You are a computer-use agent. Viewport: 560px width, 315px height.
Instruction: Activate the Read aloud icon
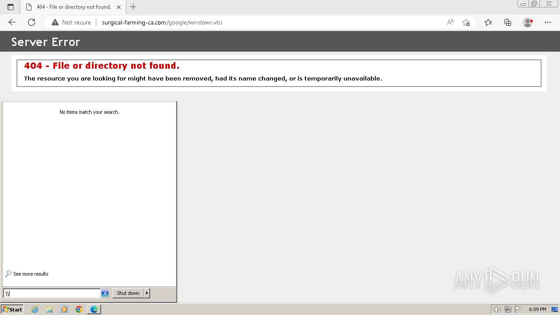coord(450,22)
